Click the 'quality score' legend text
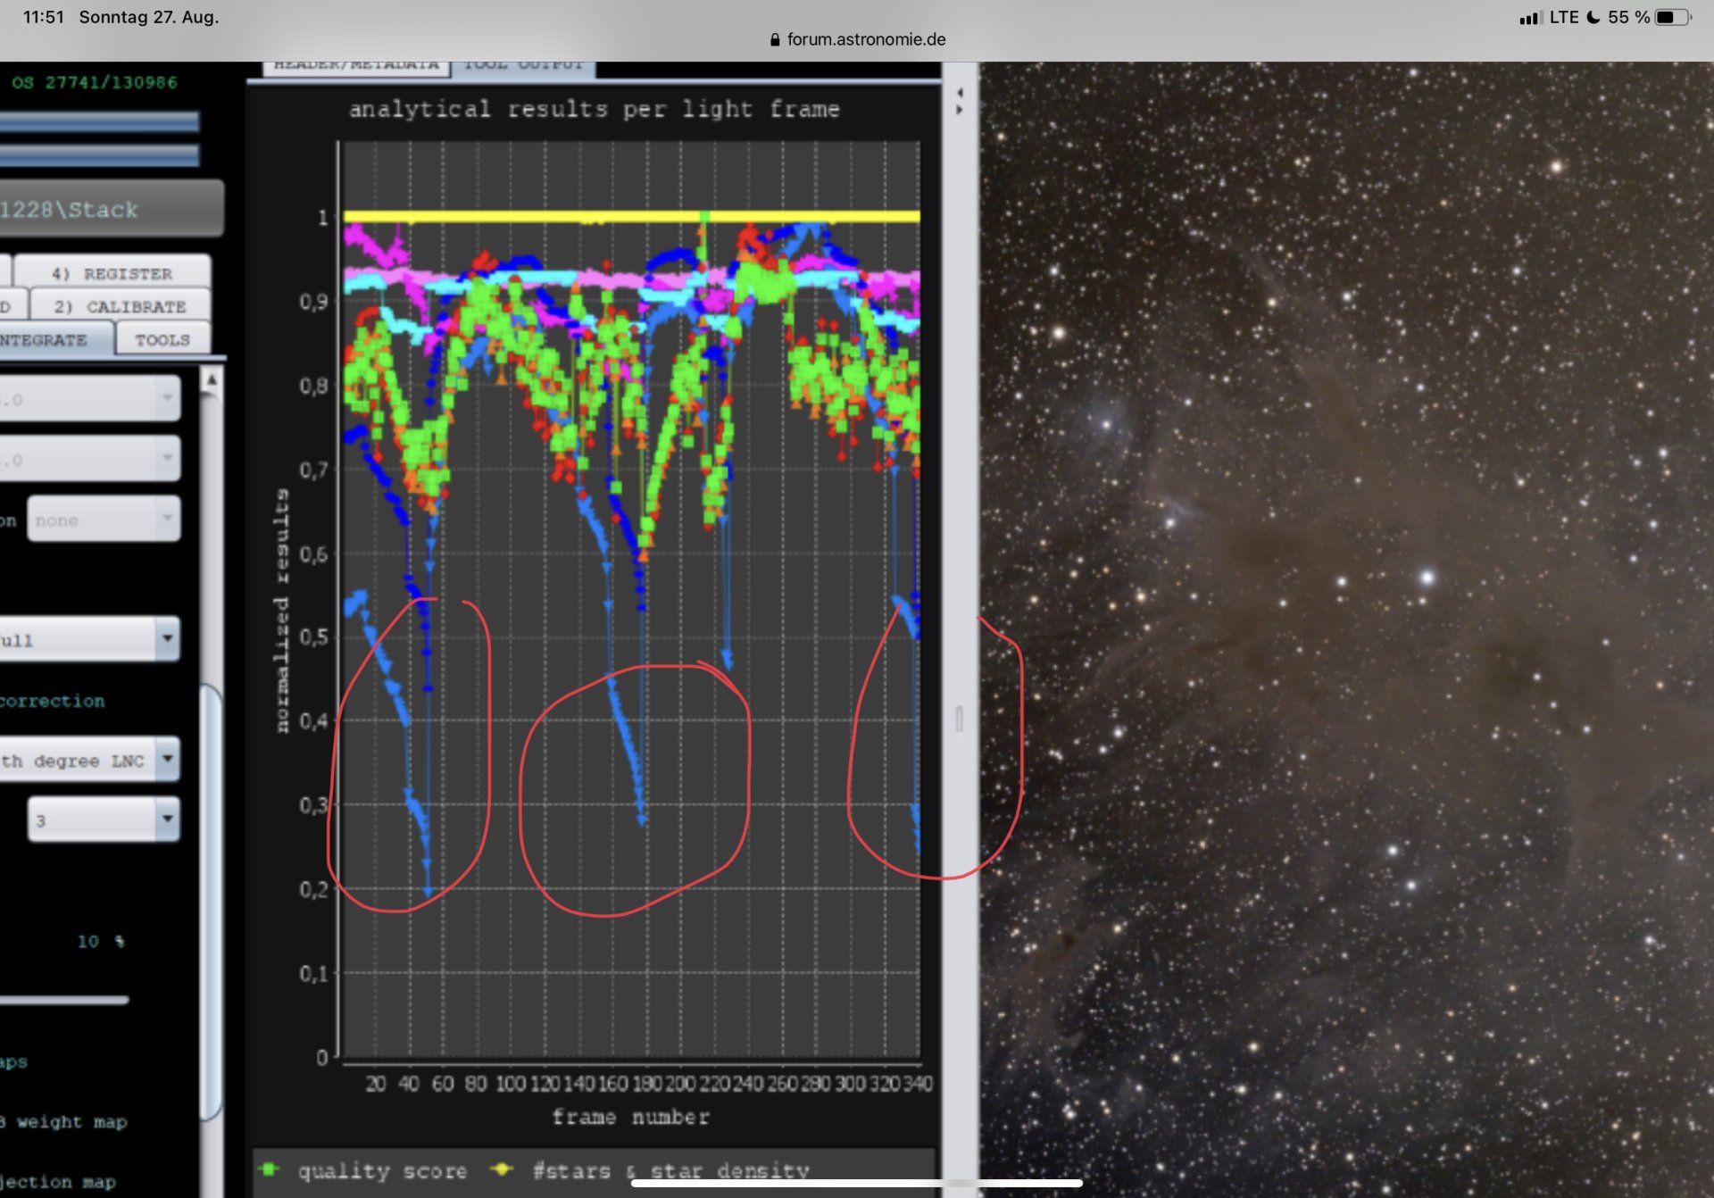This screenshot has width=1714, height=1198. click(x=382, y=1170)
